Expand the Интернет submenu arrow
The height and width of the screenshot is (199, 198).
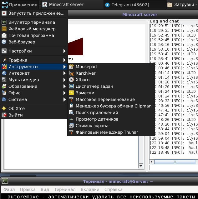tap(64, 73)
